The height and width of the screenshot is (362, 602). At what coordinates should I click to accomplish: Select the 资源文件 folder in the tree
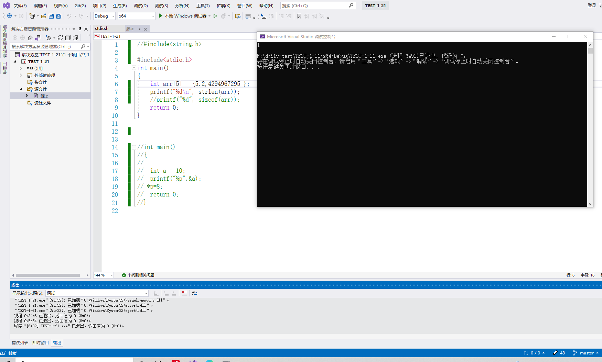(x=39, y=103)
